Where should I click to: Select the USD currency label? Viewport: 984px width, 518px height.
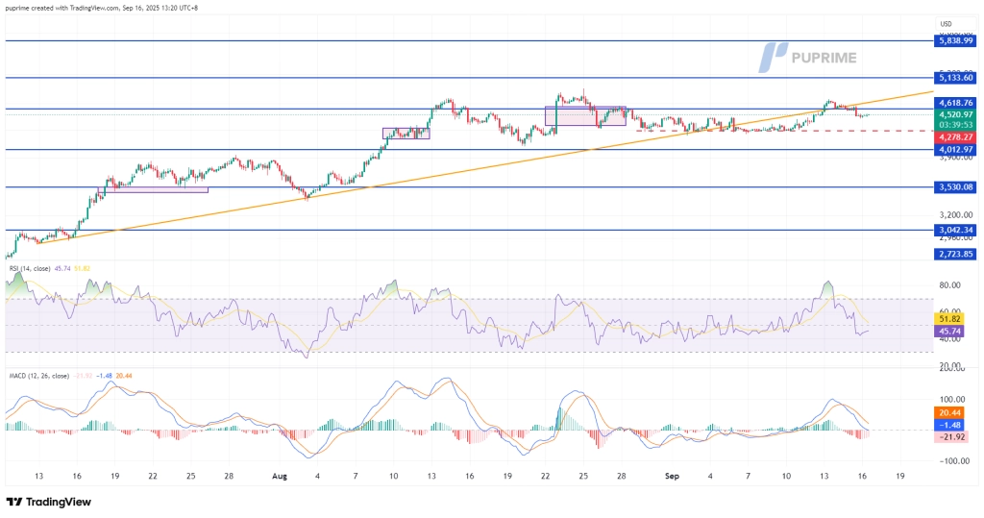point(945,24)
